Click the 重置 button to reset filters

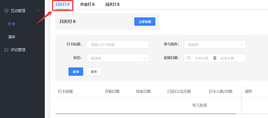pyautogui.click(x=94, y=72)
